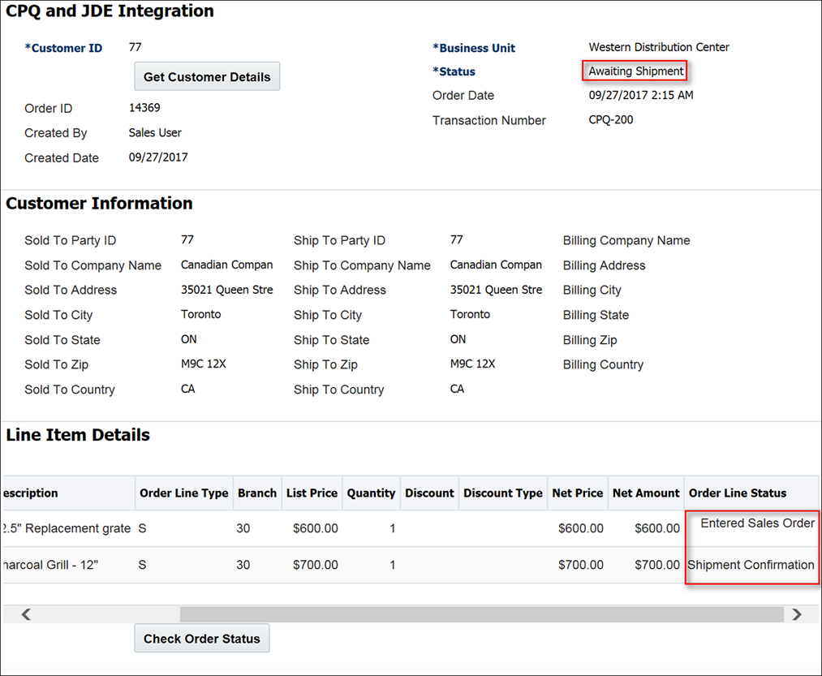Click the Get Customer Details button

pyautogui.click(x=207, y=77)
